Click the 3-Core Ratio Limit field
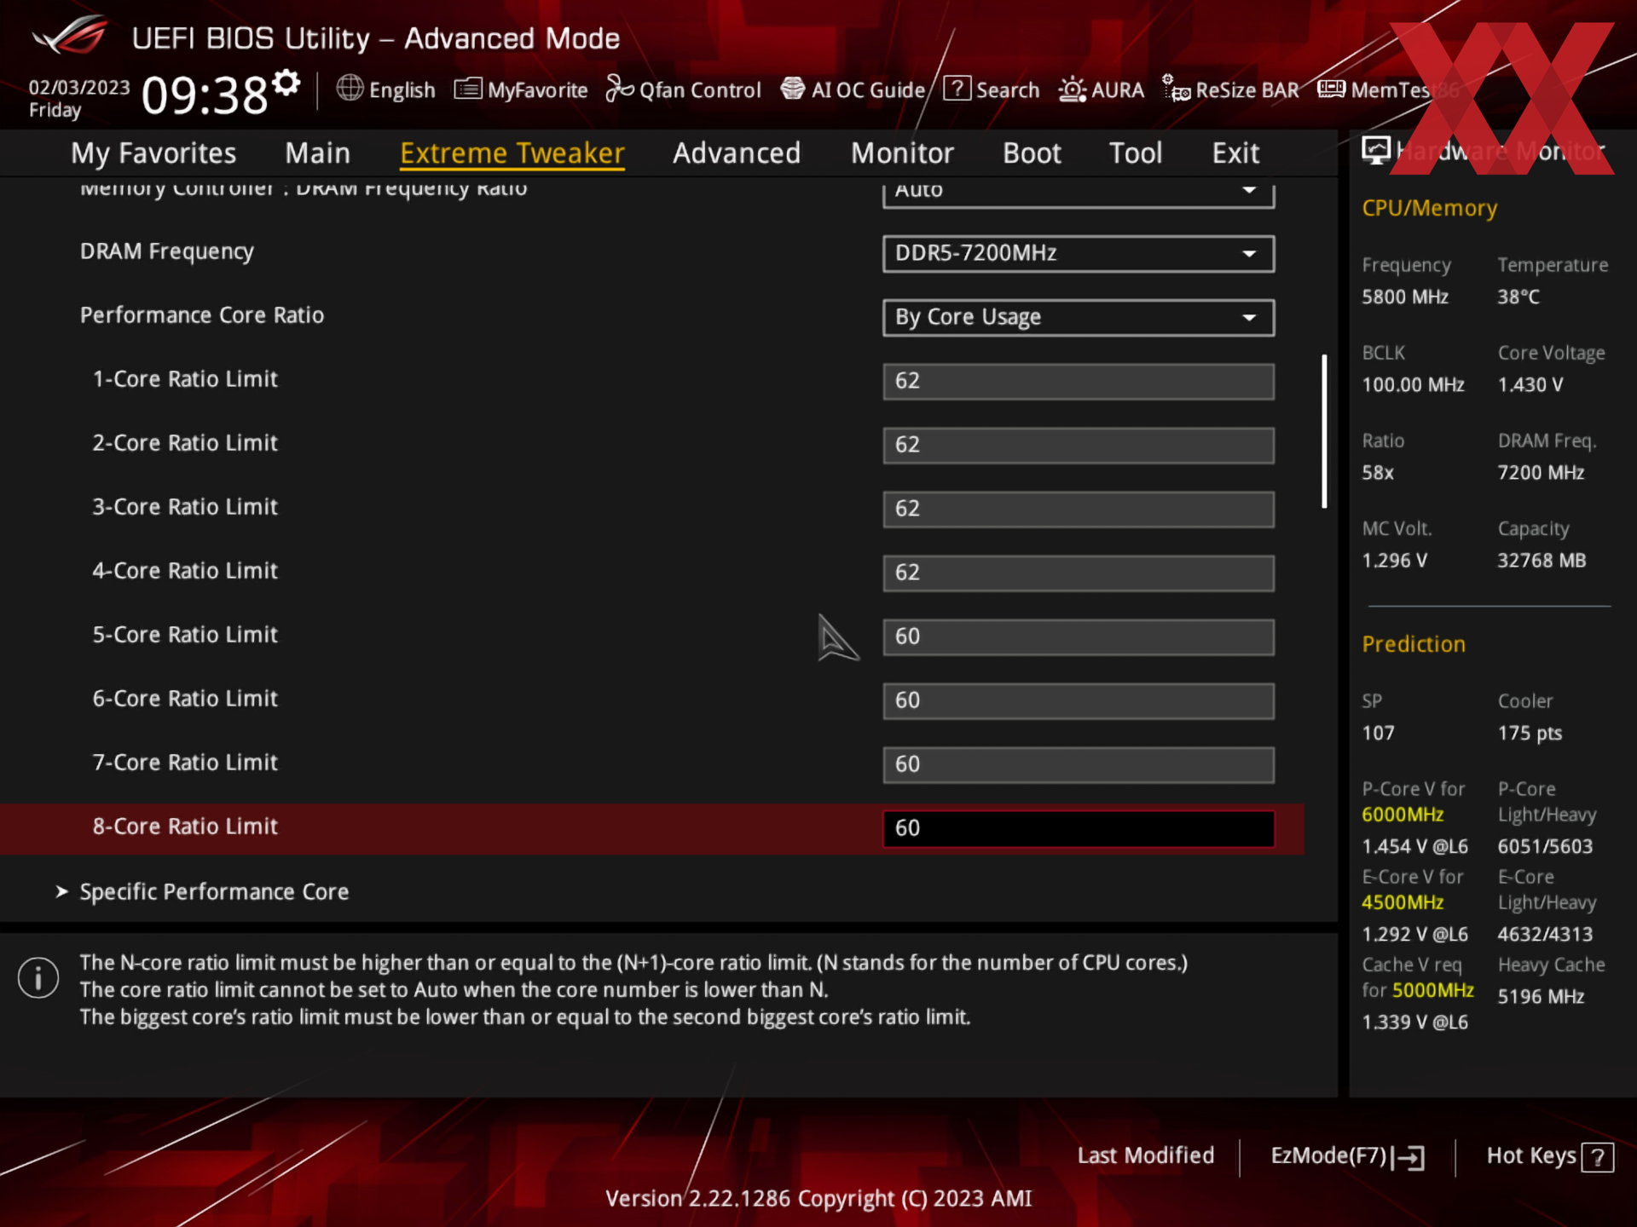 point(1079,509)
